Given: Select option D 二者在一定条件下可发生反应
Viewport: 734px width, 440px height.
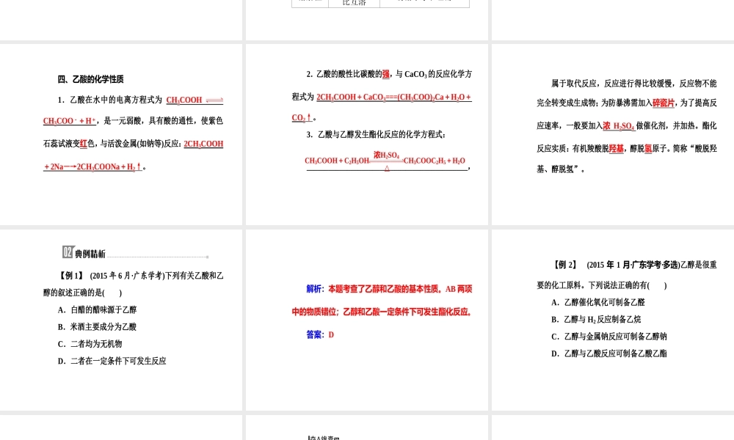Looking at the screenshot, I should coord(114,362).
